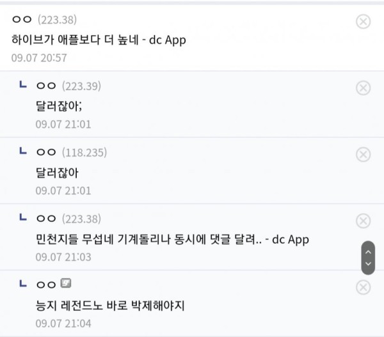Image resolution: width=384 pixels, height=337 pixels.
Task: Delete the 하이브가 애플보다 더 높네 comment
Action: (x=363, y=22)
